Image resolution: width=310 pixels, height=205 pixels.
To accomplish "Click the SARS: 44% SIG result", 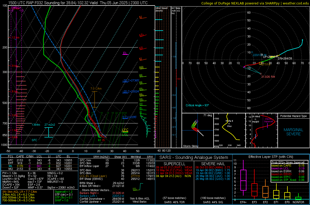I will pos(213,202).
